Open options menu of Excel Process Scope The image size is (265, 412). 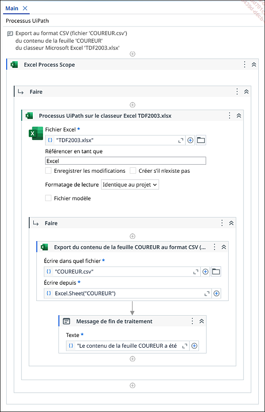pos(244,64)
